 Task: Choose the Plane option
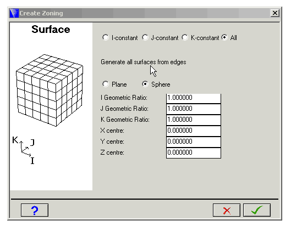point(106,84)
